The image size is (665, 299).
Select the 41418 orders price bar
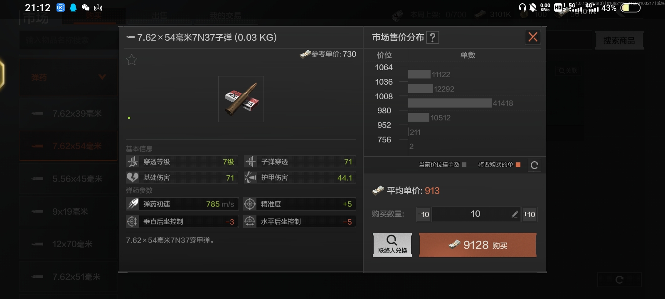450,103
